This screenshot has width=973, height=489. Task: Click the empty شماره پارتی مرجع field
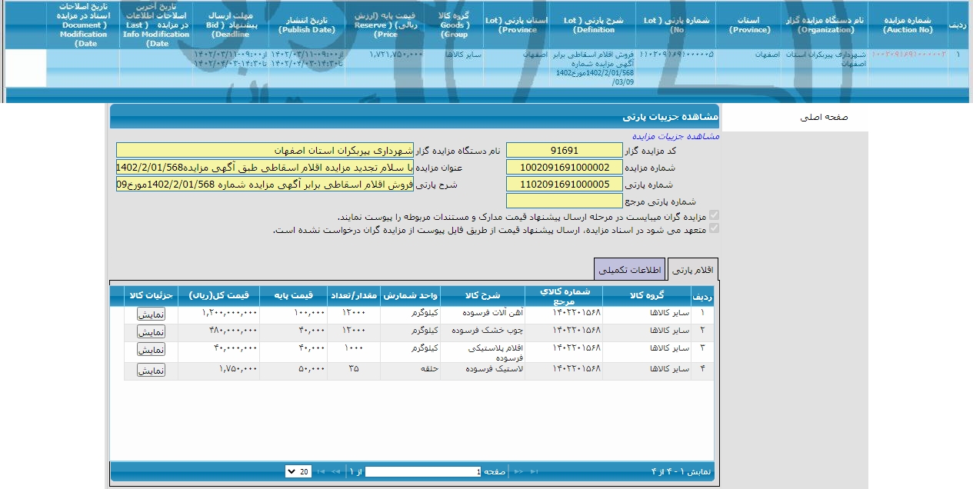tap(565, 201)
